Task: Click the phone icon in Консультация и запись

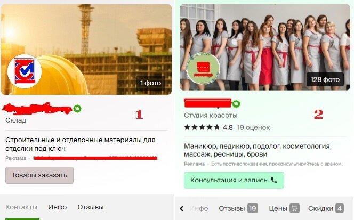Action: pyautogui.click(x=274, y=180)
